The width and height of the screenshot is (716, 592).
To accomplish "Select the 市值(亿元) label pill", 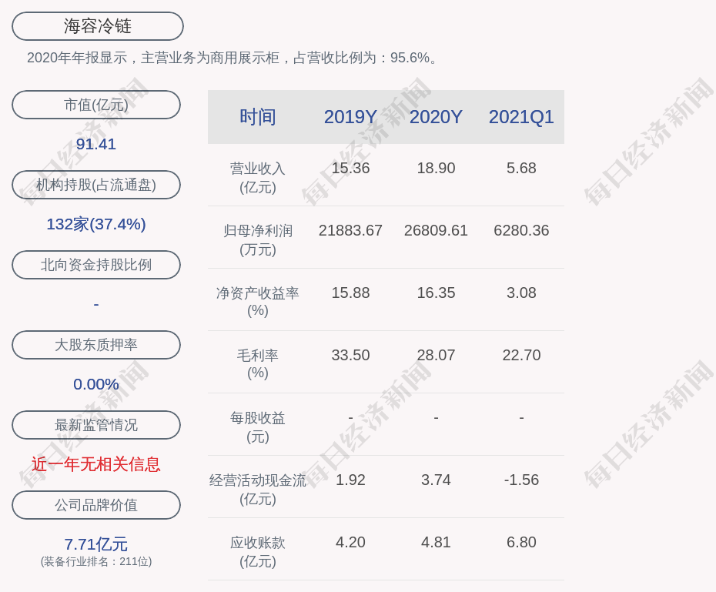I will 96,105.
